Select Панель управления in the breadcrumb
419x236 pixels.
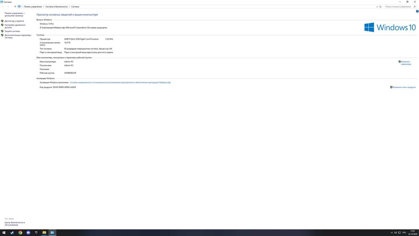pyautogui.click(x=33, y=7)
